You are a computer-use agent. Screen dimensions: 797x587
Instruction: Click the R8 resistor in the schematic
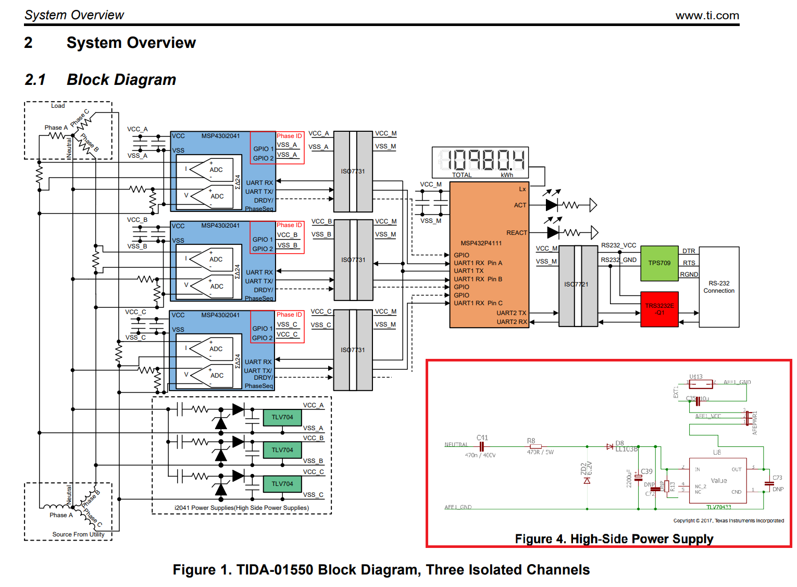pos(535,446)
